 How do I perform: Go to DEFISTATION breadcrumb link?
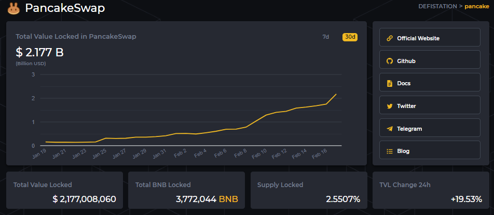[437, 7]
